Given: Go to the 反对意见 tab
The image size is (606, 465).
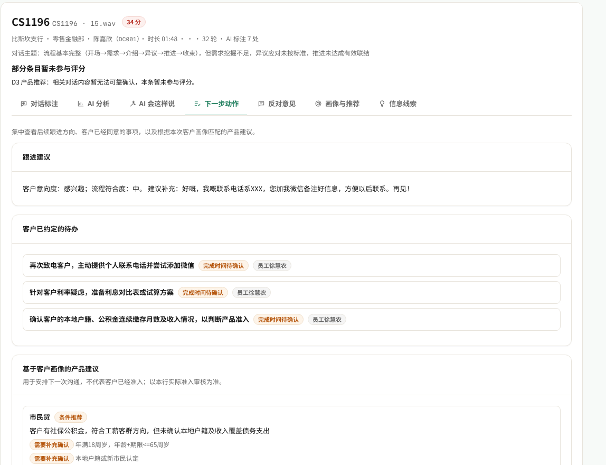Looking at the screenshot, I should 277,104.
